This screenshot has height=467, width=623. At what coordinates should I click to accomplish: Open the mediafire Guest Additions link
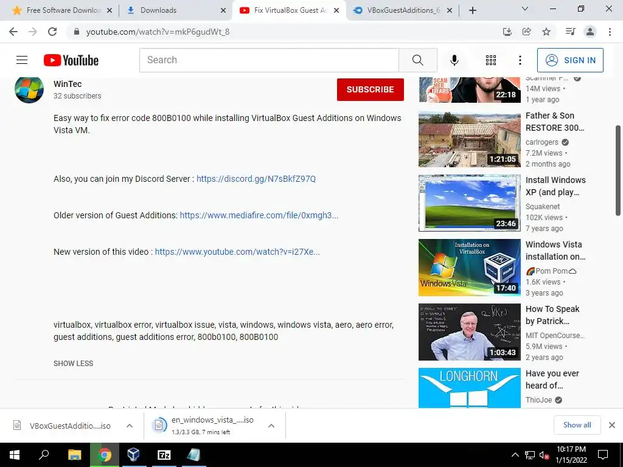(259, 215)
